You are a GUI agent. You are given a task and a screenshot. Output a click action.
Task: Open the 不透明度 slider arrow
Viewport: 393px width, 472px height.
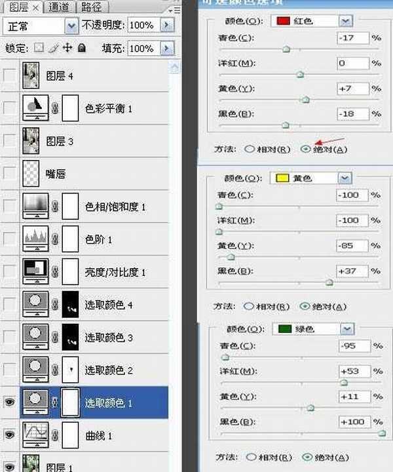point(167,25)
